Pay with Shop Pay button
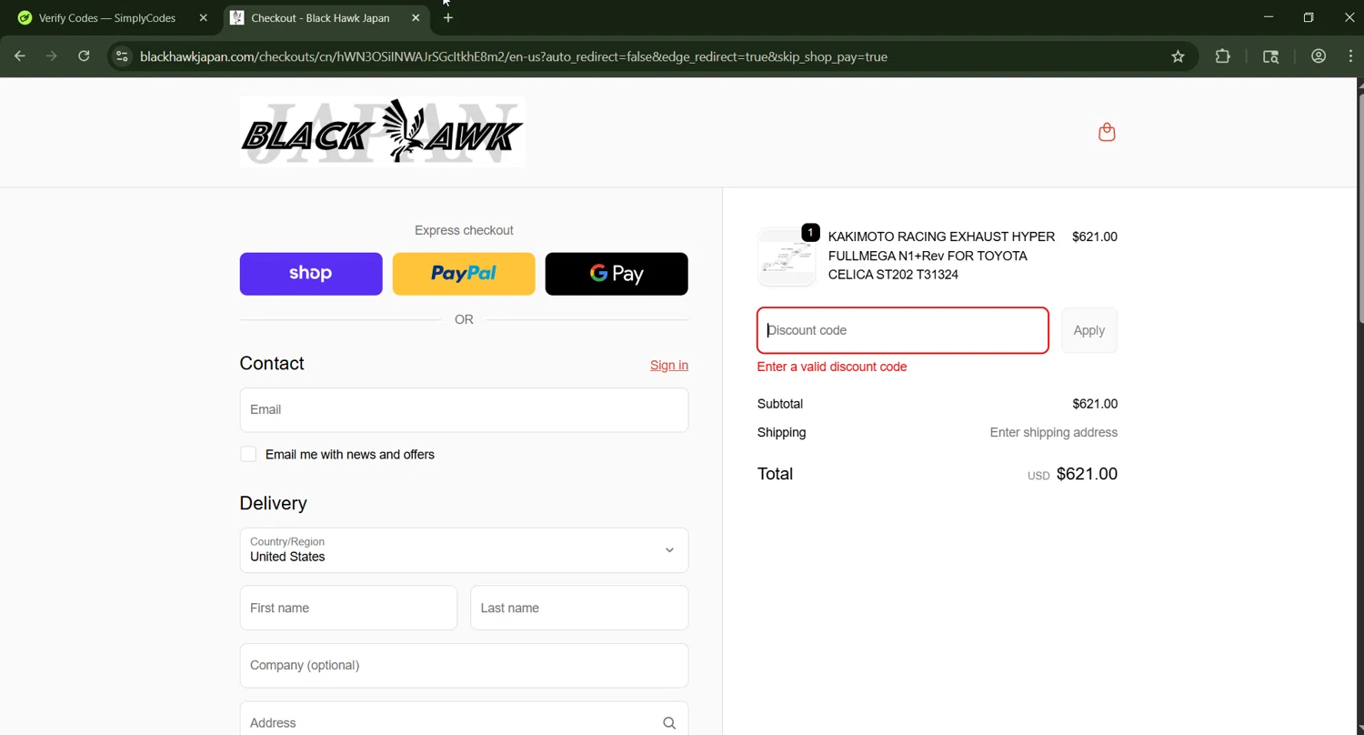1364x735 pixels. click(x=311, y=274)
